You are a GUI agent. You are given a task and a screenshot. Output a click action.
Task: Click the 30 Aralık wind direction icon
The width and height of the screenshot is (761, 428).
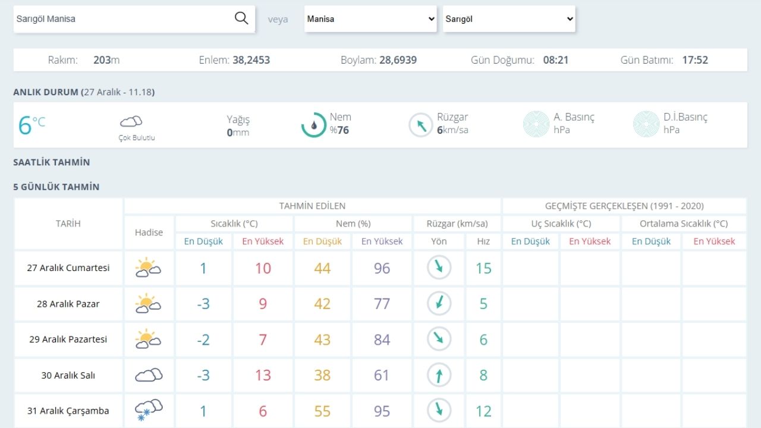[439, 375]
